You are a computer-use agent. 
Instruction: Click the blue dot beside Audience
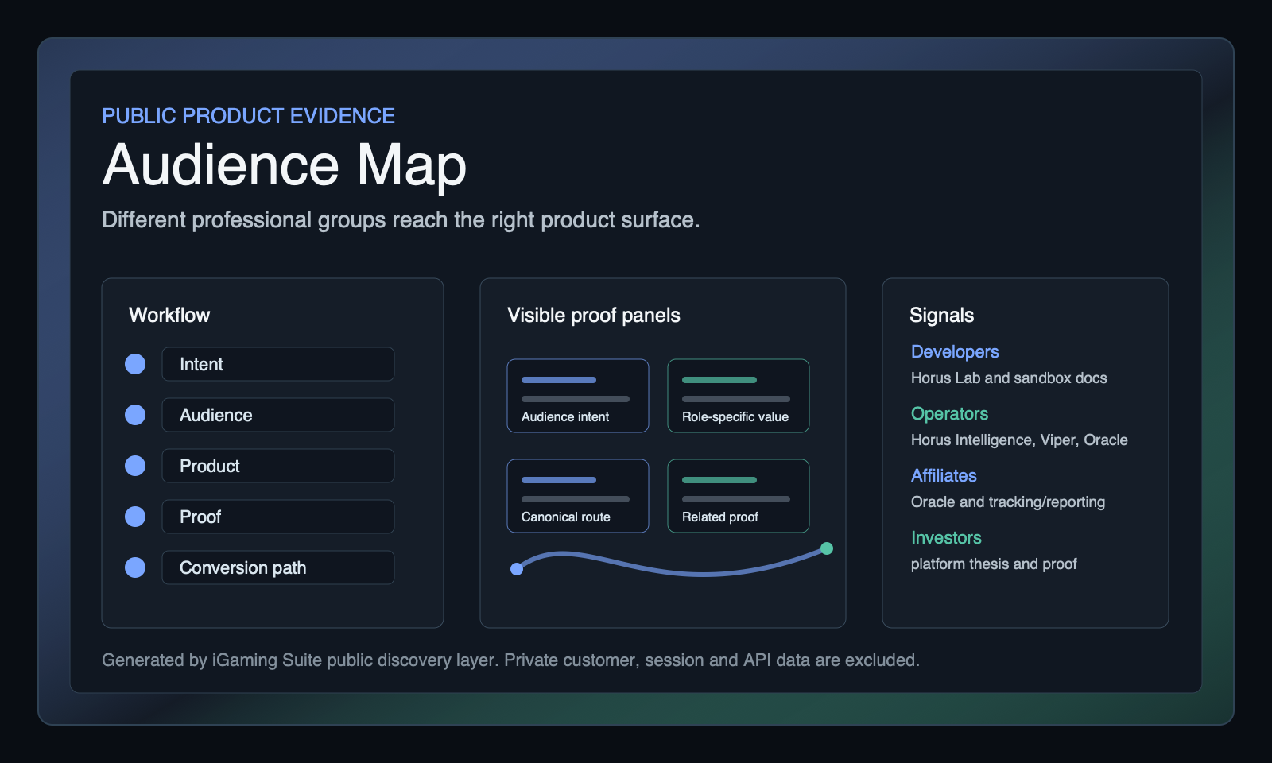pos(135,415)
